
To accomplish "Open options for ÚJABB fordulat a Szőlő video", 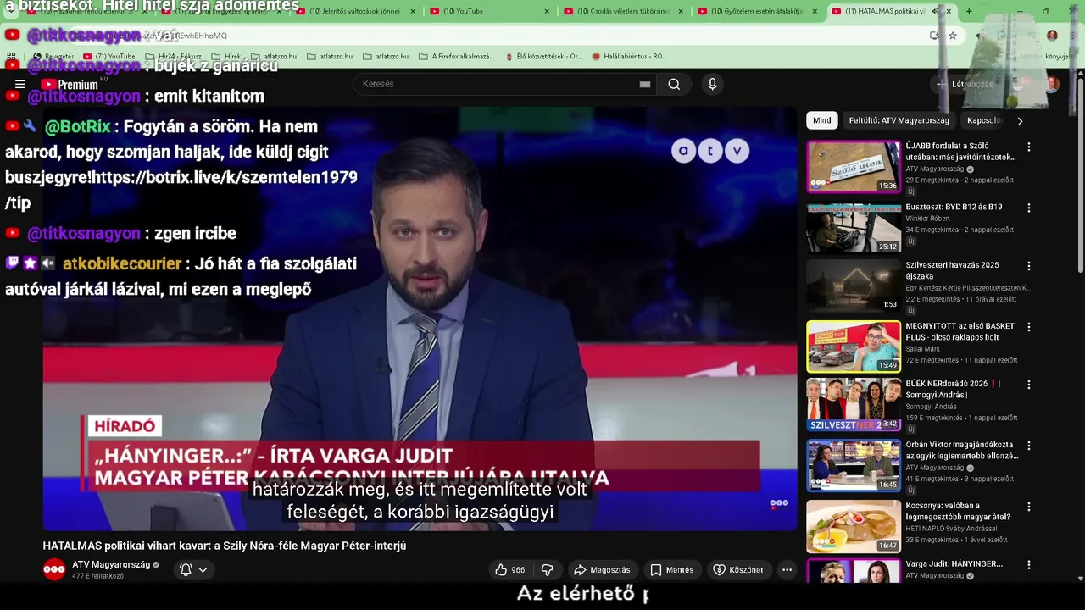I will pyautogui.click(x=1029, y=147).
